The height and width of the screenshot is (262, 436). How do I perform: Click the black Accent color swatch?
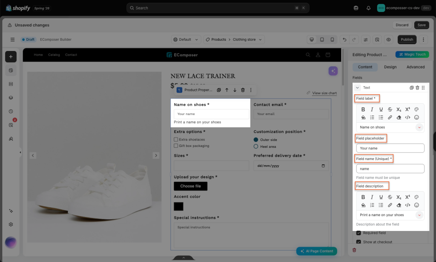coord(178,206)
